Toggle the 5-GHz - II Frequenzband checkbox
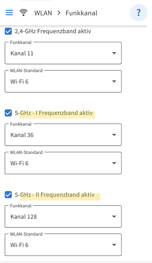The width and height of the screenshot is (152, 263). click(8, 195)
